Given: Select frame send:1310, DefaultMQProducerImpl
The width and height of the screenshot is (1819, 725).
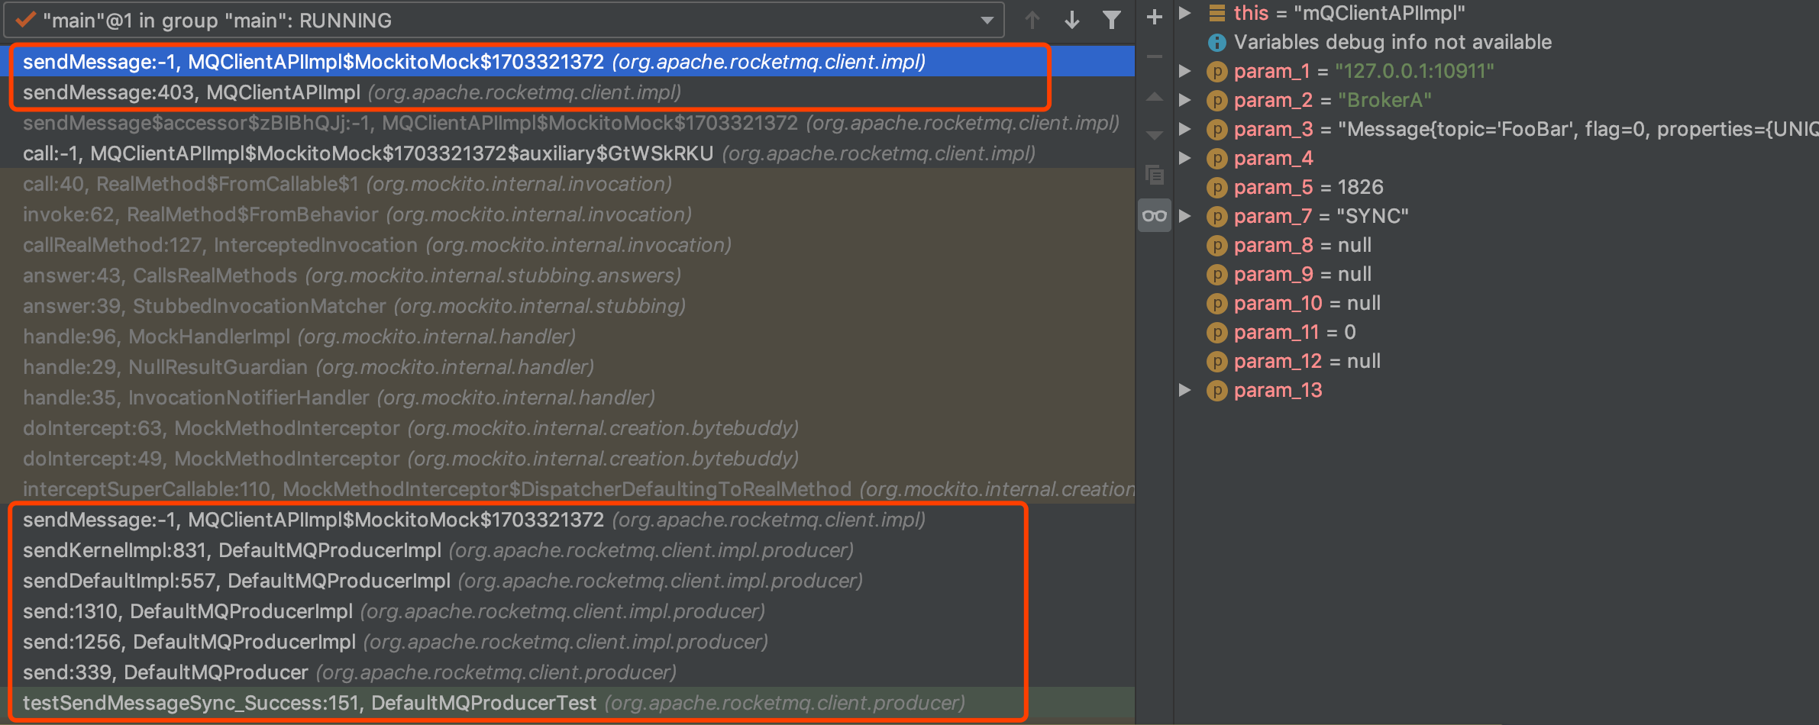Looking at the screenshot, I should (567, 611).
